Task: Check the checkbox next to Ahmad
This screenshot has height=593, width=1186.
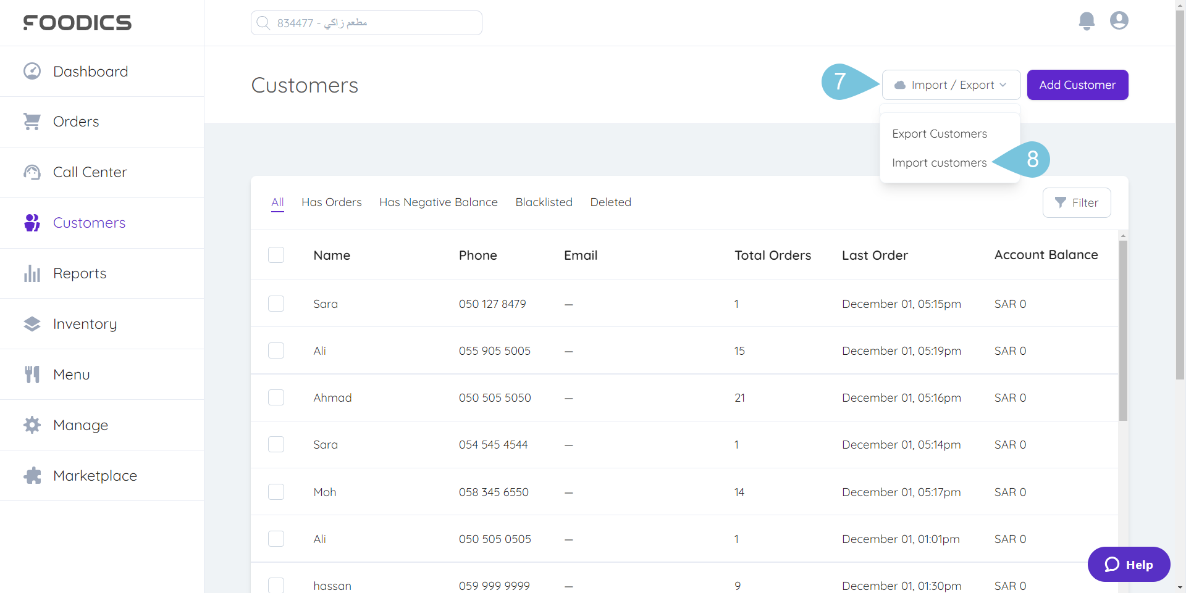Action: (276, 397)
